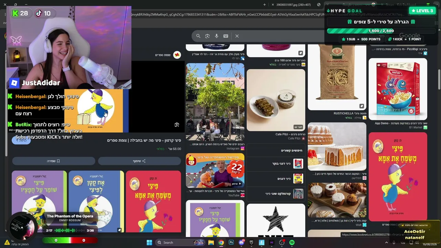Screen dimensions: 441x248
Task: Click the magnifier search icon in Google search bar
Action: (x=198, y=36)
